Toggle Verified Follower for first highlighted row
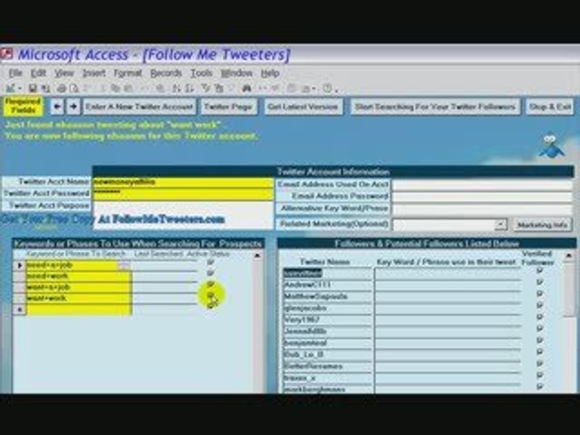580x435 pixels. (540, 271)
